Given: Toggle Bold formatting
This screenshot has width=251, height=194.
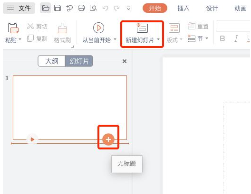Looking at the screenshot, I should click(222, 38).
